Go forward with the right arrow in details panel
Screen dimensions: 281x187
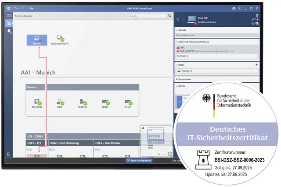184,19
